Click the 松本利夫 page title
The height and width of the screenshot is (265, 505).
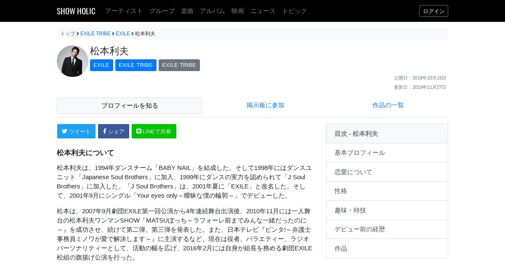109,51
